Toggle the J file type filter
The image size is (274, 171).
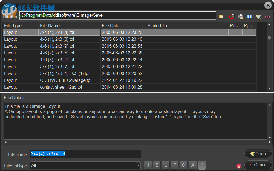(148, 165)
